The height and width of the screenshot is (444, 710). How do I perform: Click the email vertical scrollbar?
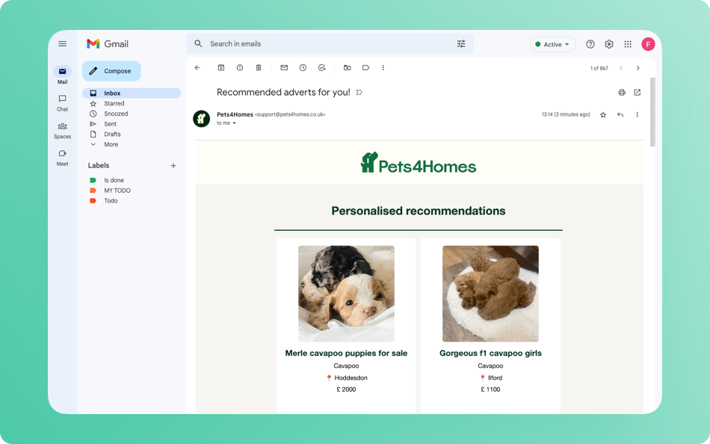tap(652, 112)
